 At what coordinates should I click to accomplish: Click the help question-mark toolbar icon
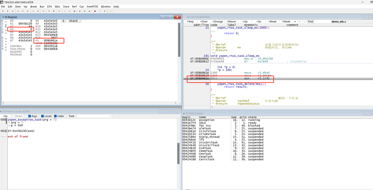click(49, 11)
